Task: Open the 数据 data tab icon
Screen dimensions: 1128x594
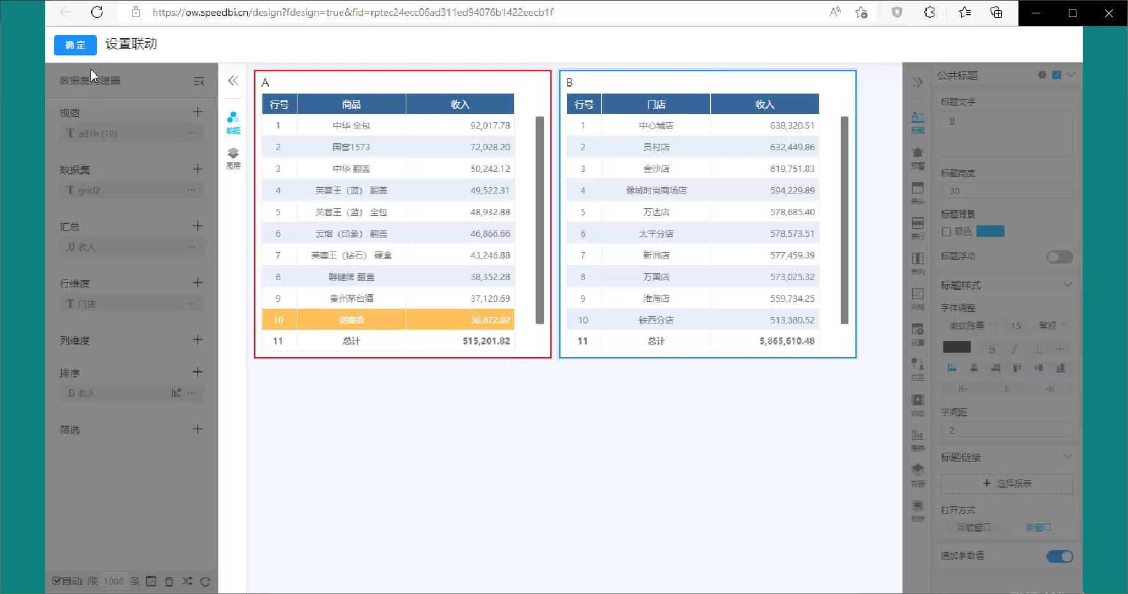Action: pos(233,123)
